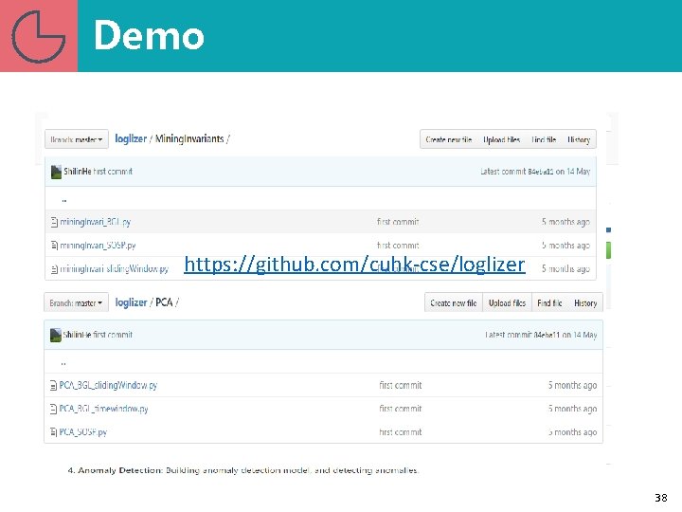This screenshot has height=512, width=682.
Task: Open miningInvari_SOSP.py file
Action: click(98, 246)
